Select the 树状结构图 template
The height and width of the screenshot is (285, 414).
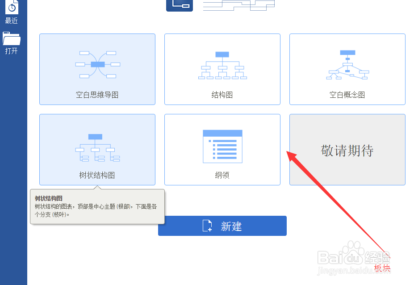tap(97, 150)
